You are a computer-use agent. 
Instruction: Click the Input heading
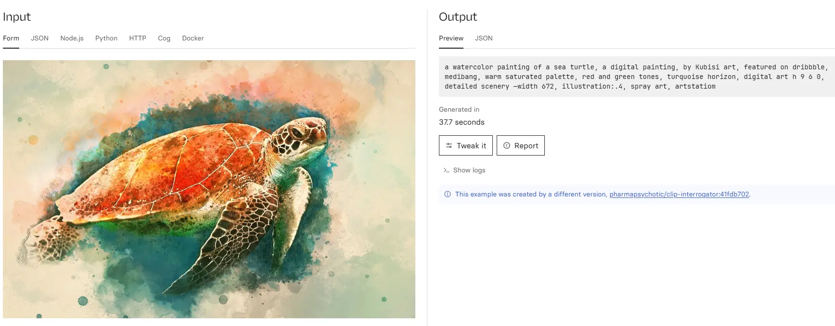coord(17,17)
